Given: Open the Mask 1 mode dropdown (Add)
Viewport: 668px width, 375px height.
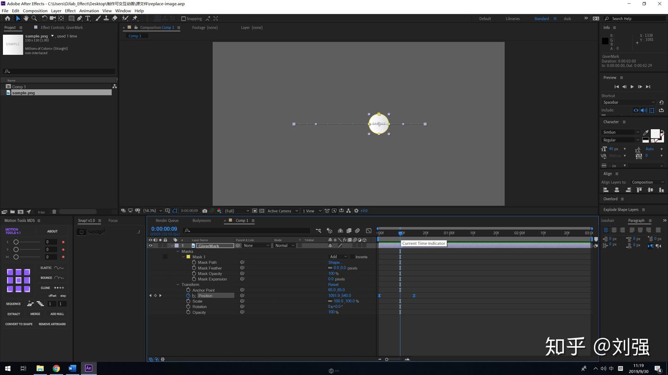Looking at the screenshot, I should pyautogui.click(x=338, y=257).
